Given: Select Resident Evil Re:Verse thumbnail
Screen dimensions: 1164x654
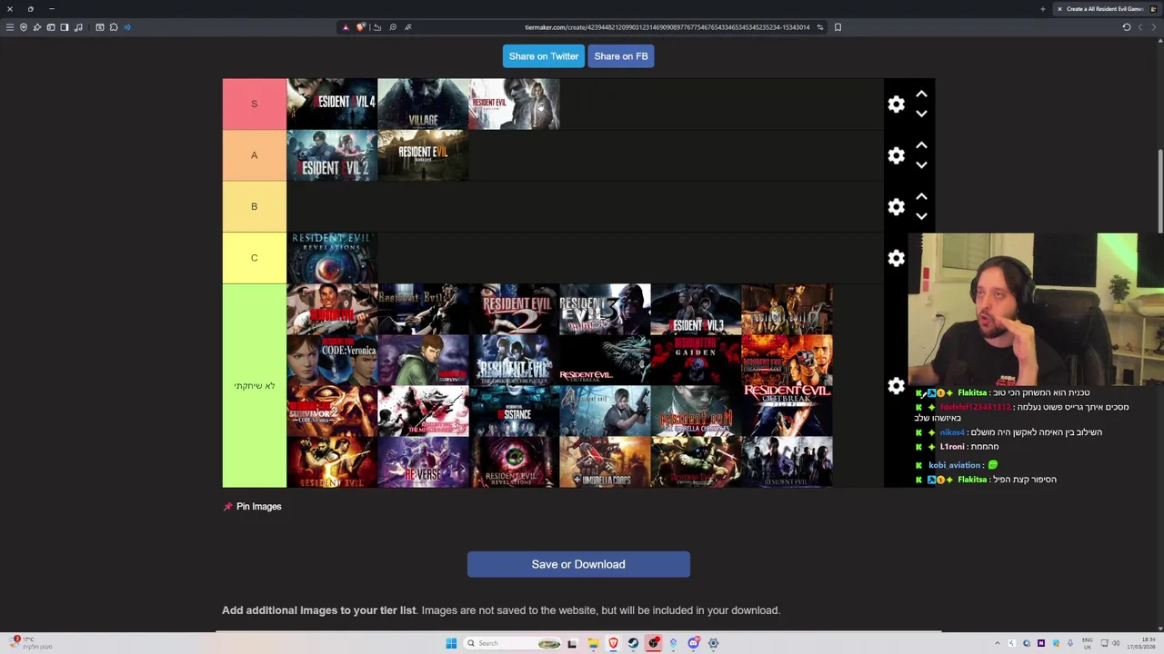Looking at the screenshot, I should pos(423,462).
